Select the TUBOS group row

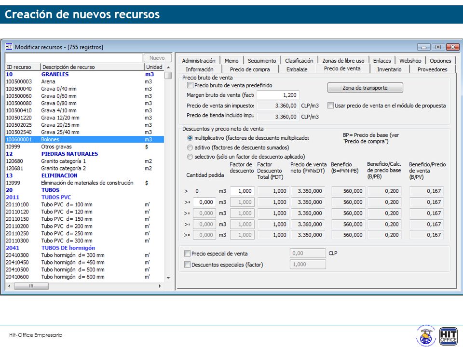(85, 190)
